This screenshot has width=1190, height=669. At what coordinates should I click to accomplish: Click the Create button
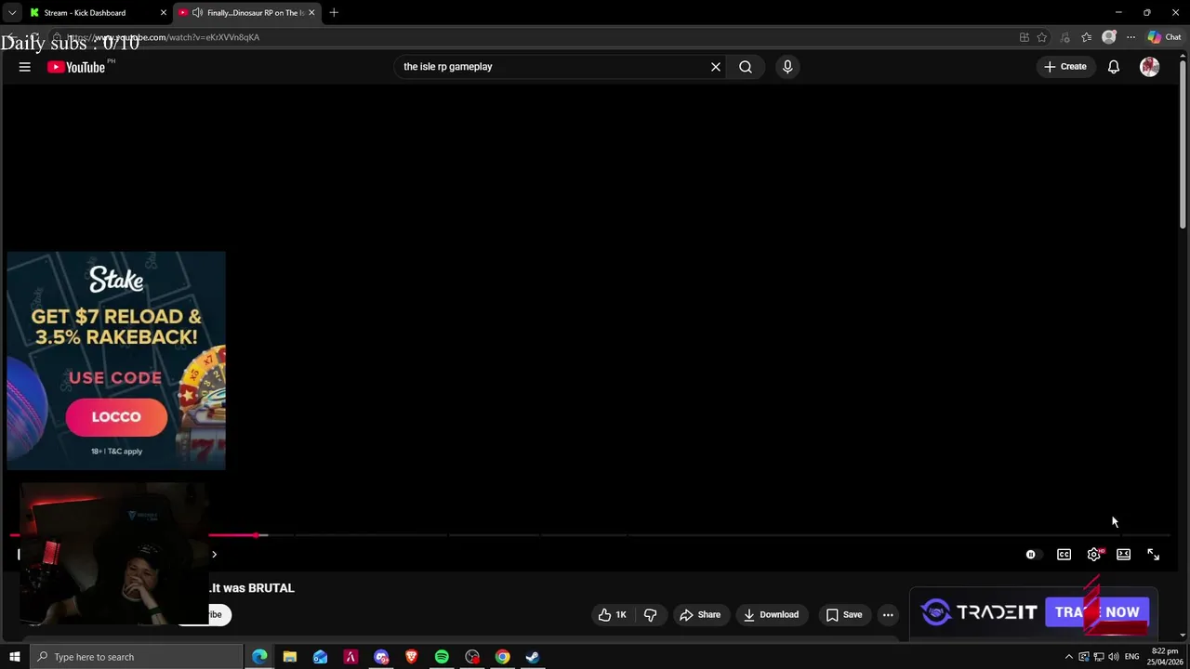tap(1065, 67)
